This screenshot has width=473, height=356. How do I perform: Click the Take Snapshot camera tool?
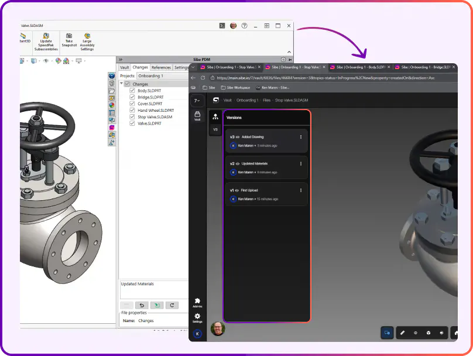pos(69,40)
